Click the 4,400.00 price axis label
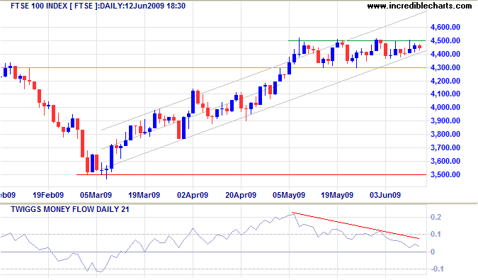Screen dimensions: 478x280 (x=445, y=54)
